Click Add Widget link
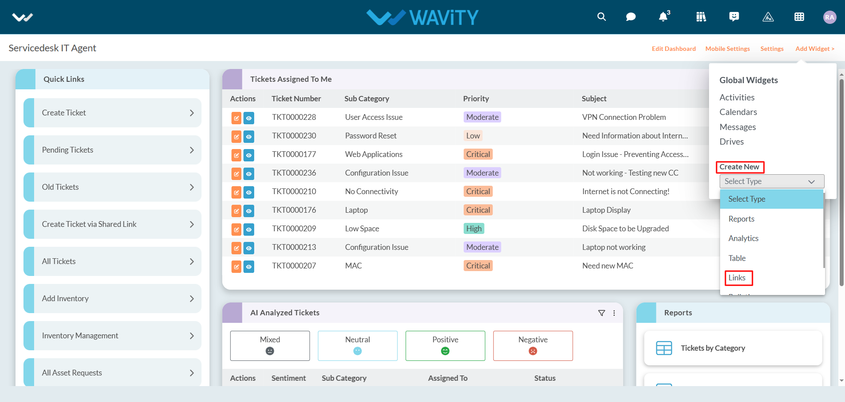 815,49
